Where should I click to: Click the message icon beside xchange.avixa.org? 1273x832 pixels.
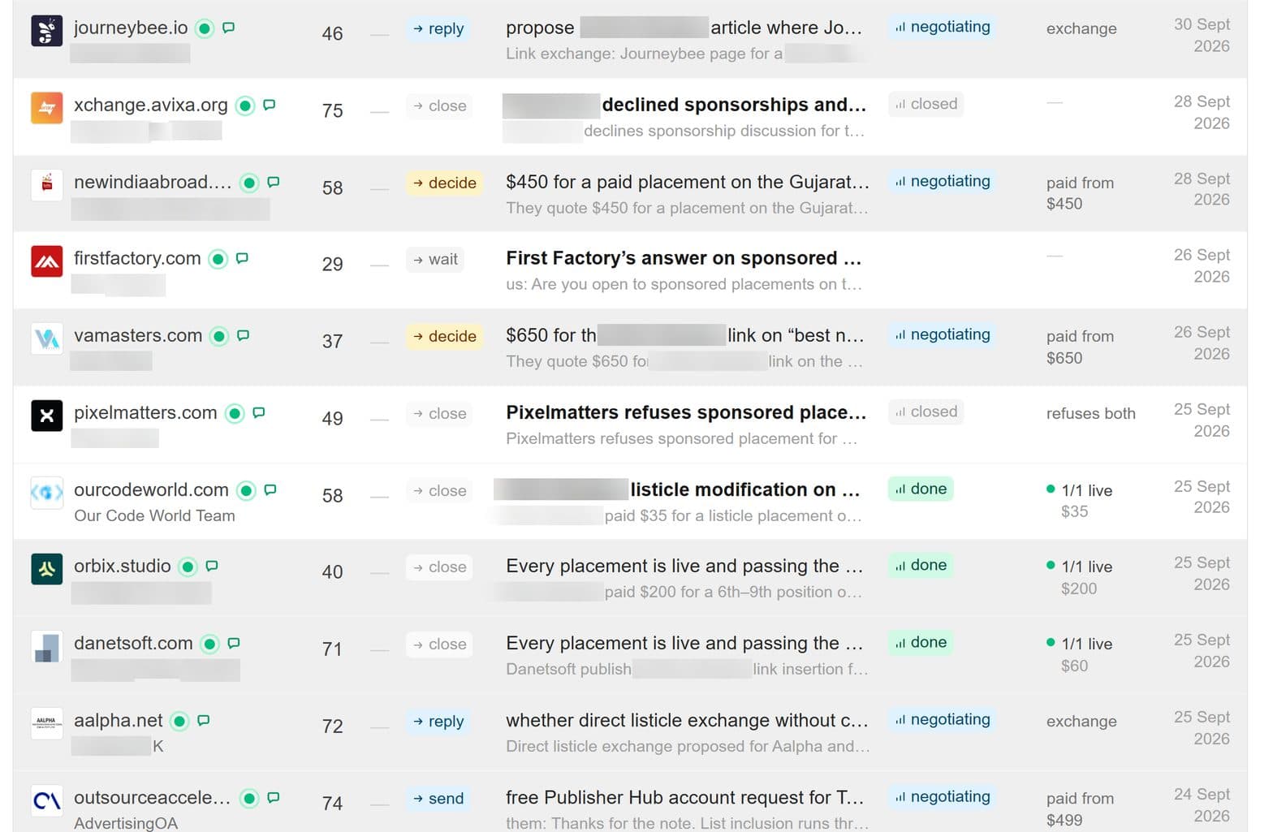coord(270,105)
